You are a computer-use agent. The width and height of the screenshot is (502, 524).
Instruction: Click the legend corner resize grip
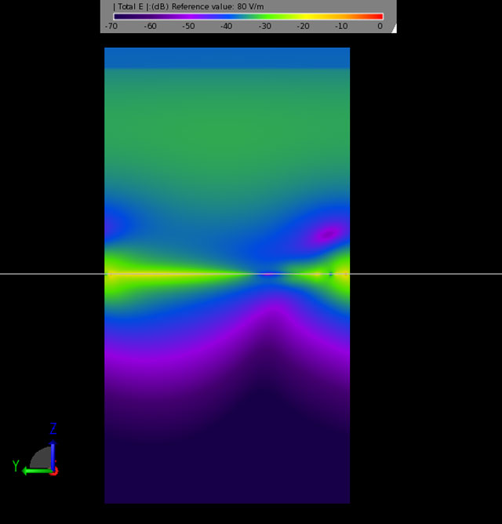(x=393, y=28)
